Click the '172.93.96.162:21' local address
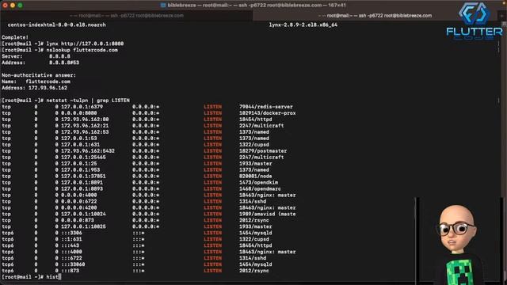Viewport: 507px width, 285px height. tap(85, 126)
